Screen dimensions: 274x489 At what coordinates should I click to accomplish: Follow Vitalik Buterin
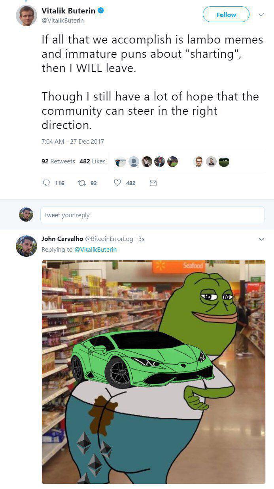226,15
